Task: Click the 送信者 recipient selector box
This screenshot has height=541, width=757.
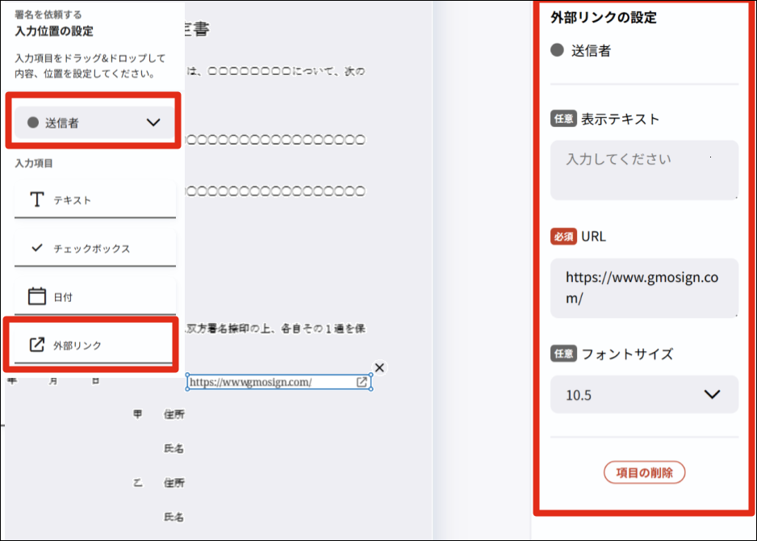Action: click(x=94, y=123)
